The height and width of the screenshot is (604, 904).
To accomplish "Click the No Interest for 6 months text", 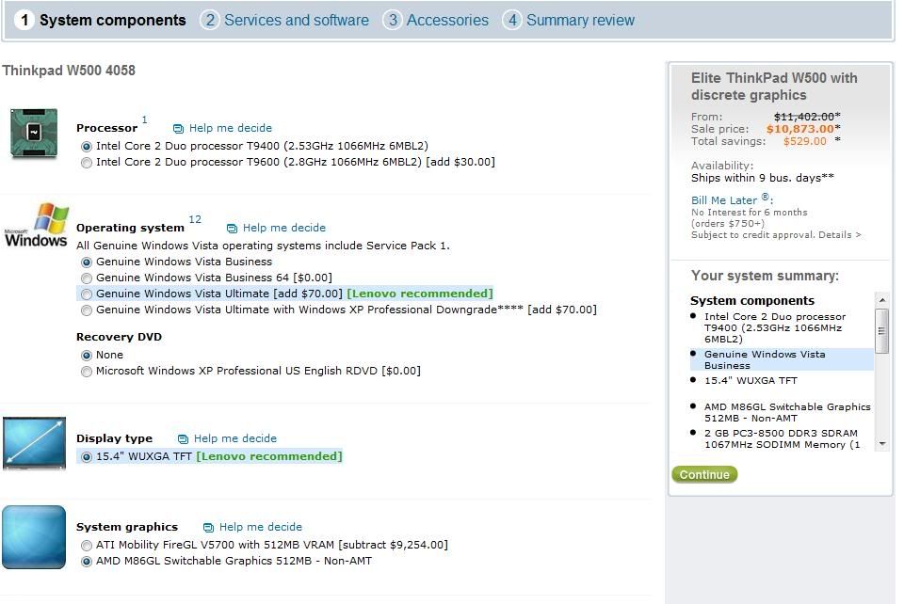I will 749,213.
